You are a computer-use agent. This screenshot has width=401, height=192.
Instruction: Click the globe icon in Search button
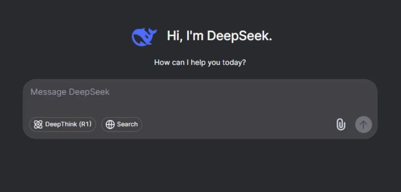pyautogui.click(x=110, y=125)
